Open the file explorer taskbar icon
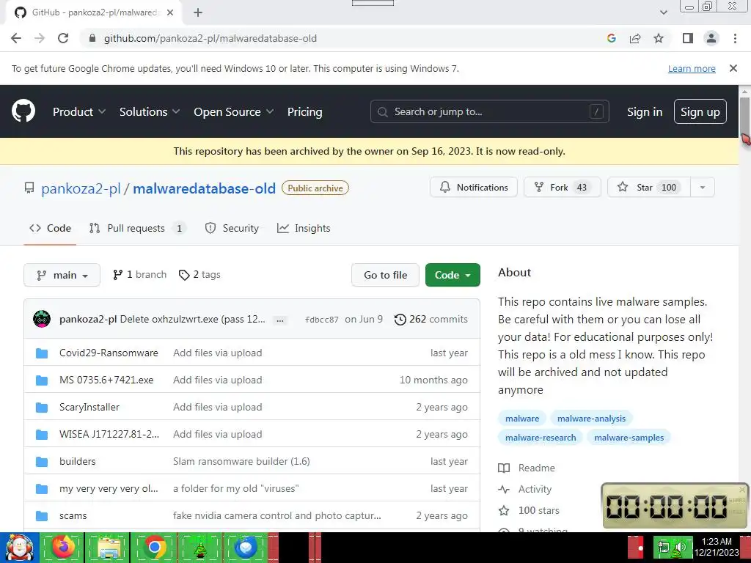 click(109, 547)
